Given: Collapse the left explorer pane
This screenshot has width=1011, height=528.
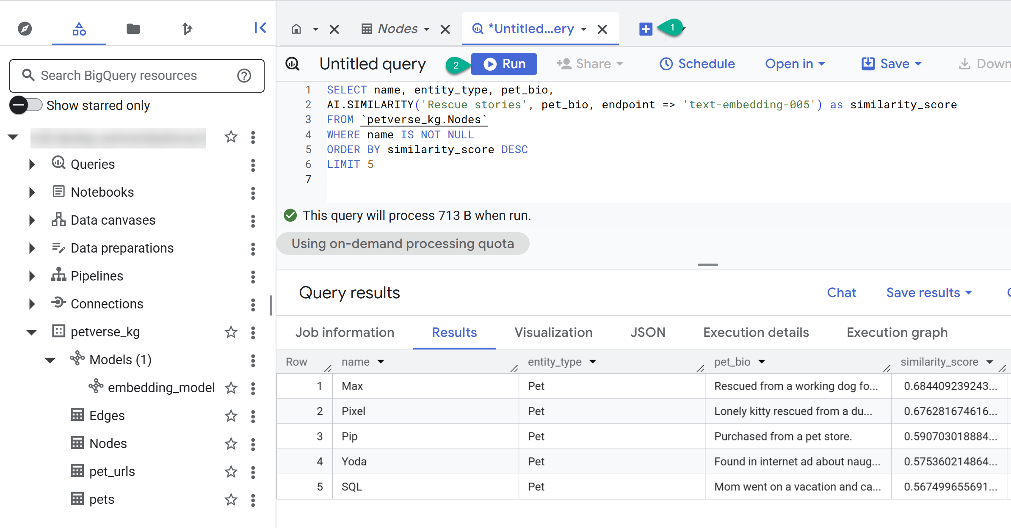Looking at the screenshot, I should click(x=260, y=28).
